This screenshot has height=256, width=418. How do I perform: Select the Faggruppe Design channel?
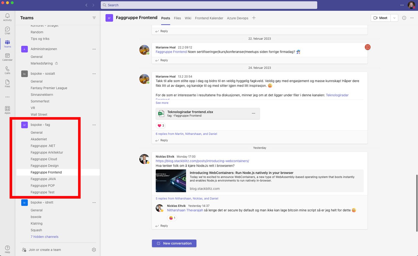point(44,166)
